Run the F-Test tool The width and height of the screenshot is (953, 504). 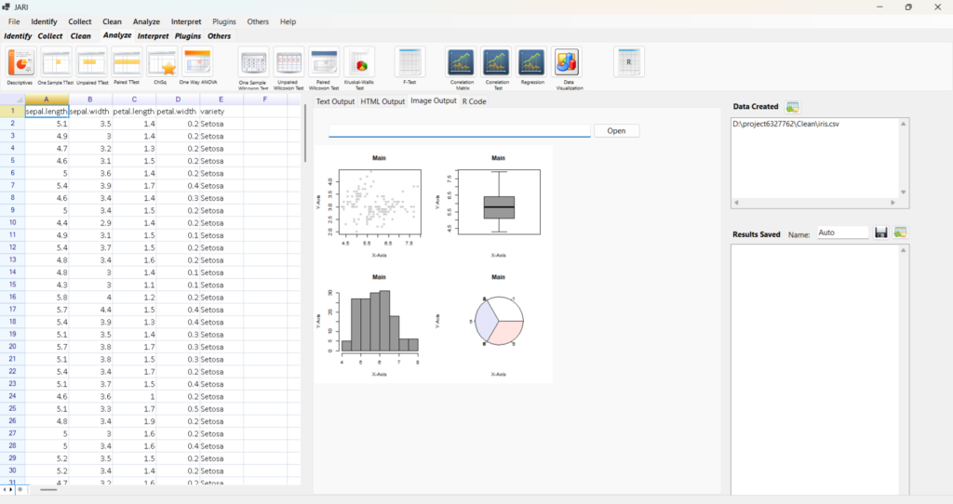409,63
